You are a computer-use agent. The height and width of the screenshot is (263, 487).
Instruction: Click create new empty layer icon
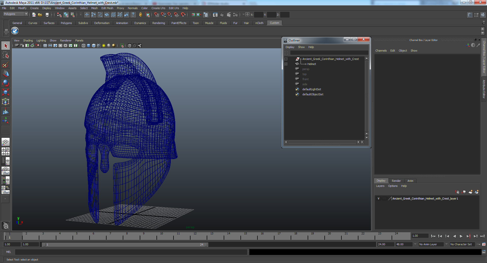coord(470,192)
